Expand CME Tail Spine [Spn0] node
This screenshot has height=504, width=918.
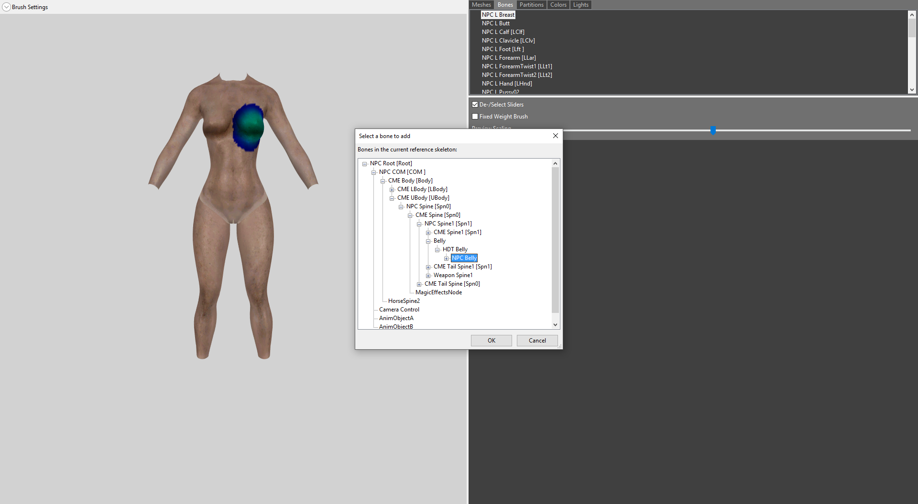click(x=419, y=284)
